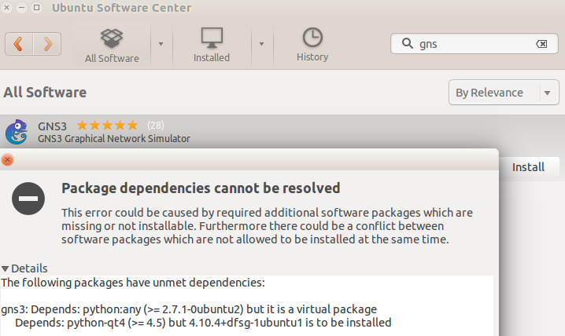Click the magnifier search icon
The height and width of the screenshot is (336, 565).
click(x=407, y=43)
